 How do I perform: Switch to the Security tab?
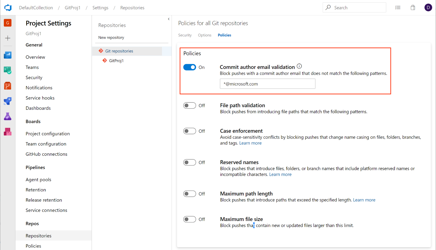pos(185,35)
